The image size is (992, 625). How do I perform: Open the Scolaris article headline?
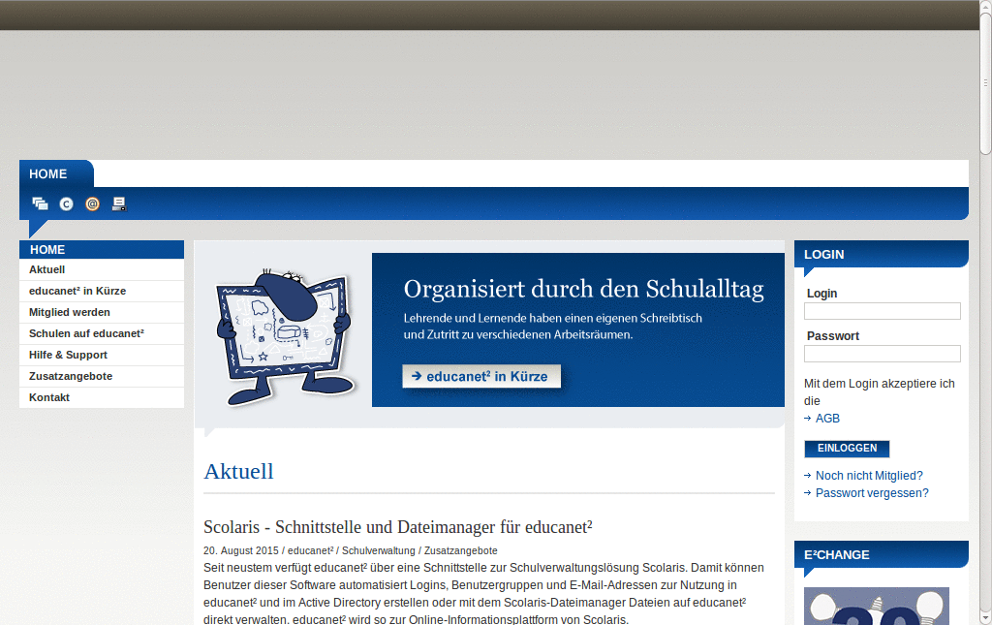[398, 527]
